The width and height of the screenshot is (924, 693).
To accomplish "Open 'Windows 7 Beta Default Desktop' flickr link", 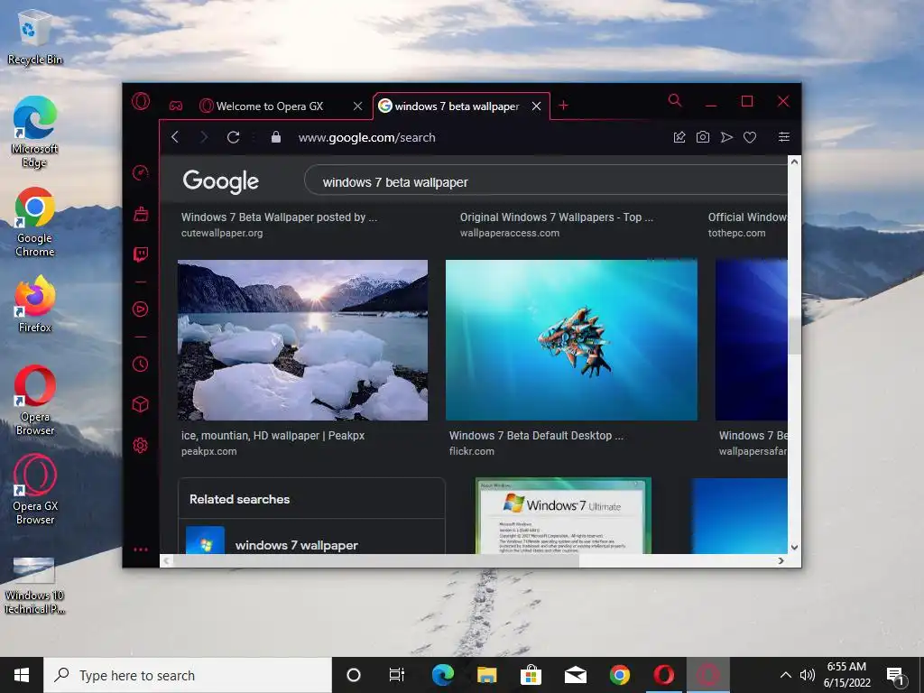I will 536,436.
